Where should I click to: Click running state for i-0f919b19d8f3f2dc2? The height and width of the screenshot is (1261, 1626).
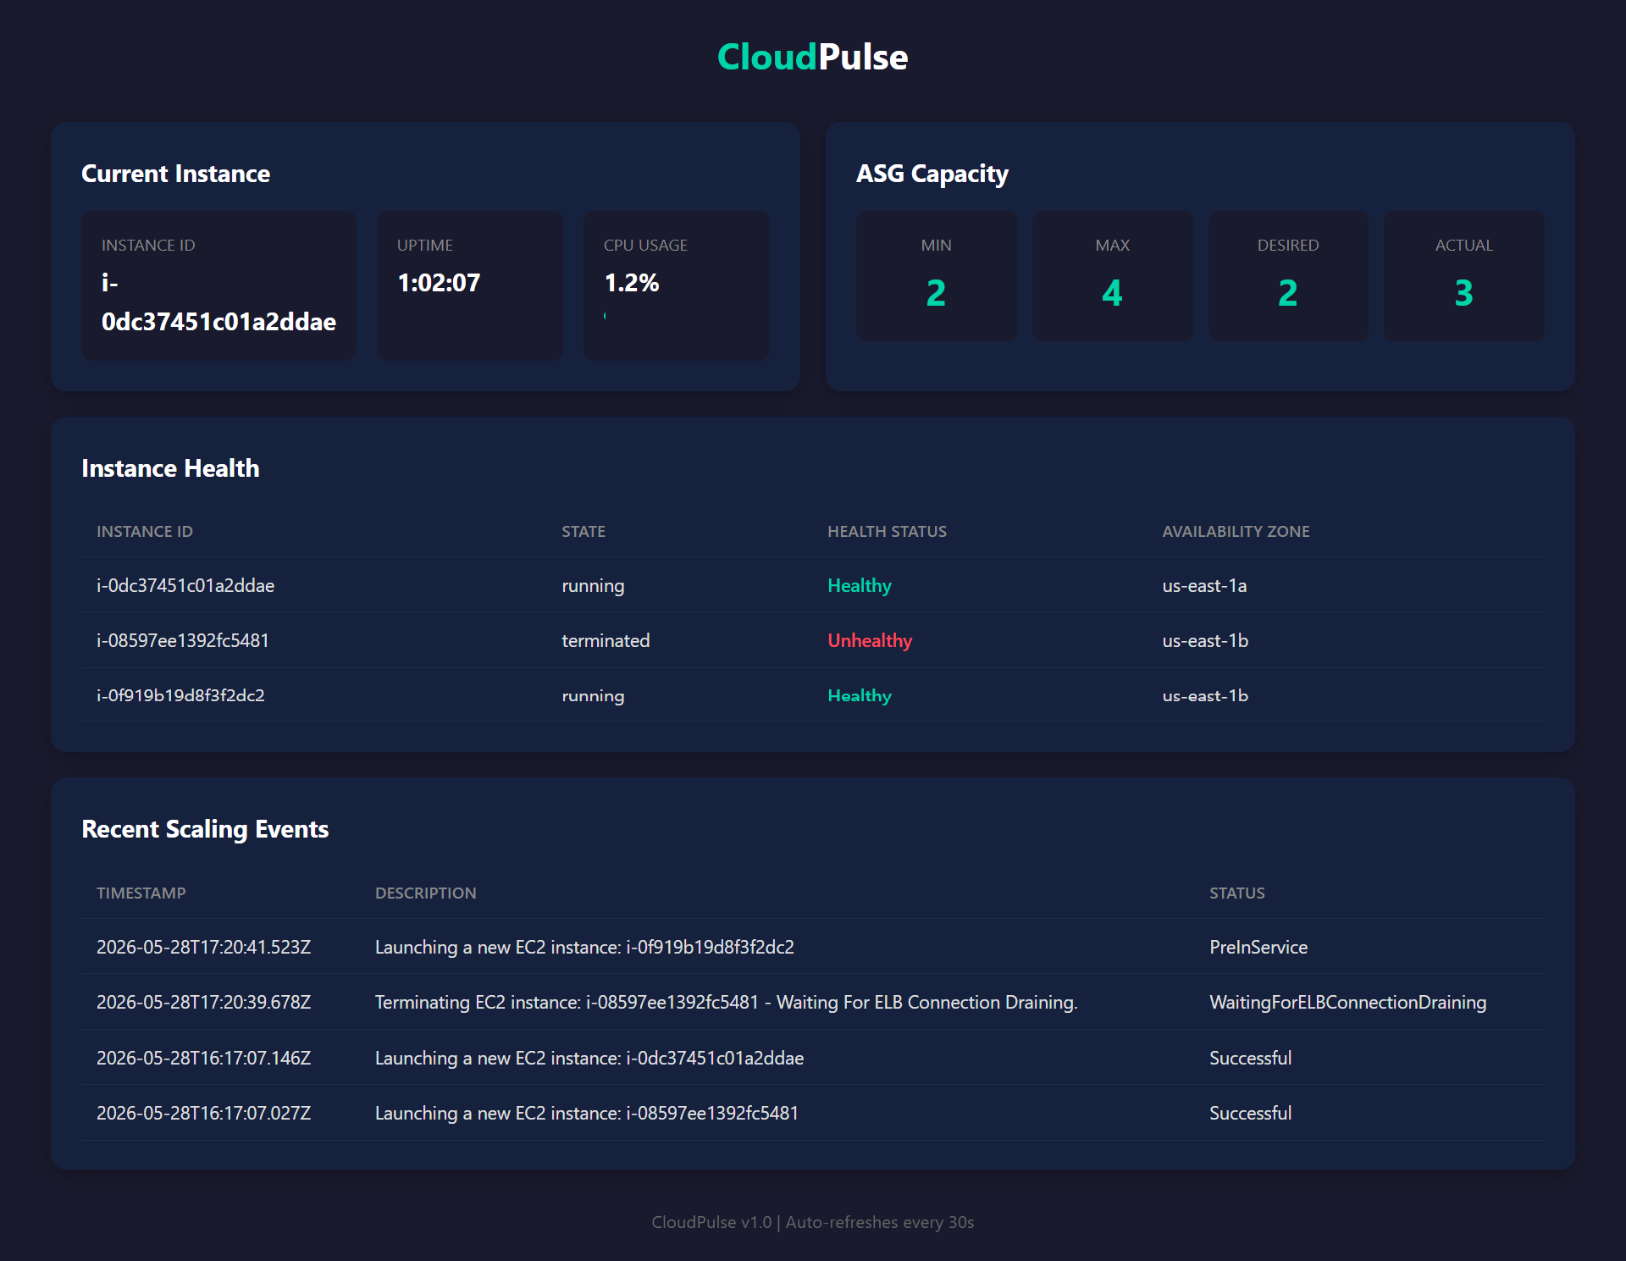coord(593,696)
